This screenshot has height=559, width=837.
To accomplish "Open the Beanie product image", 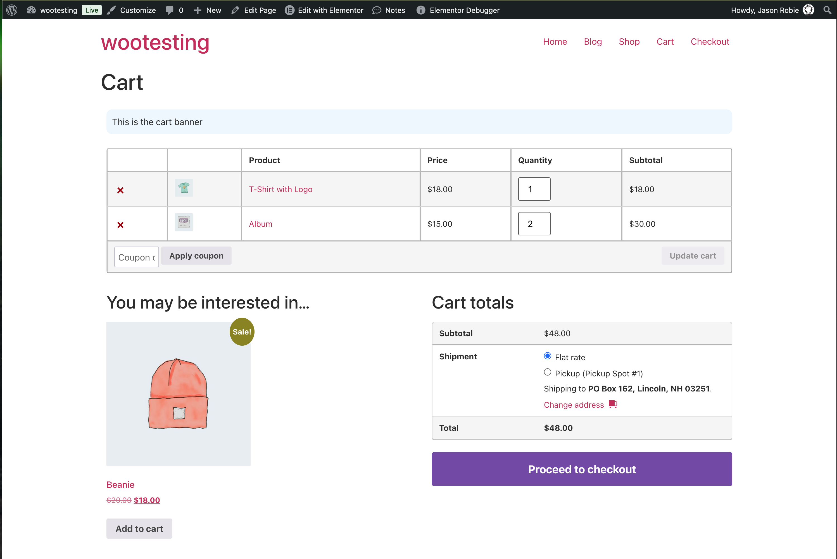I will 178,394.
